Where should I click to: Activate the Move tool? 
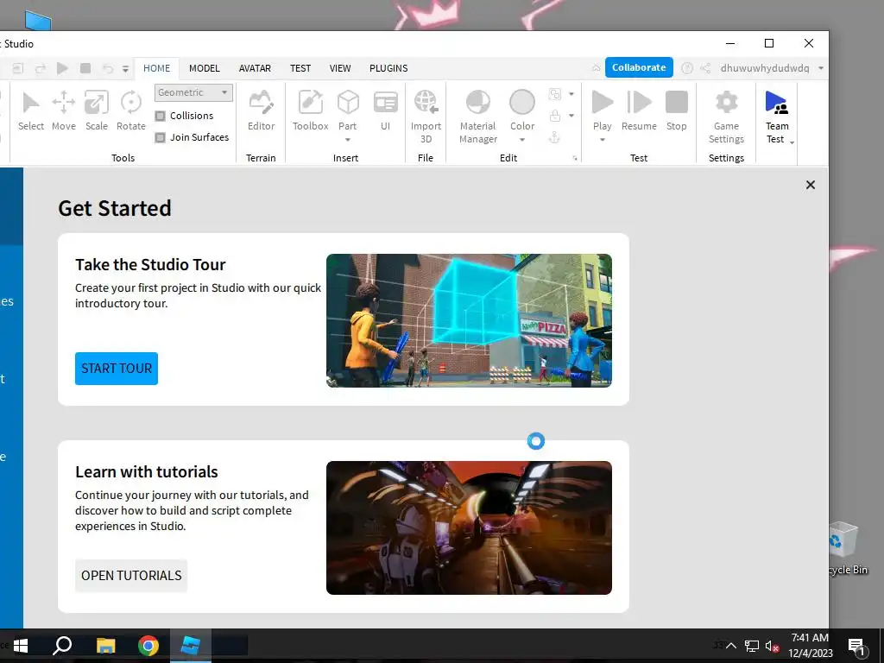point(64,111)
